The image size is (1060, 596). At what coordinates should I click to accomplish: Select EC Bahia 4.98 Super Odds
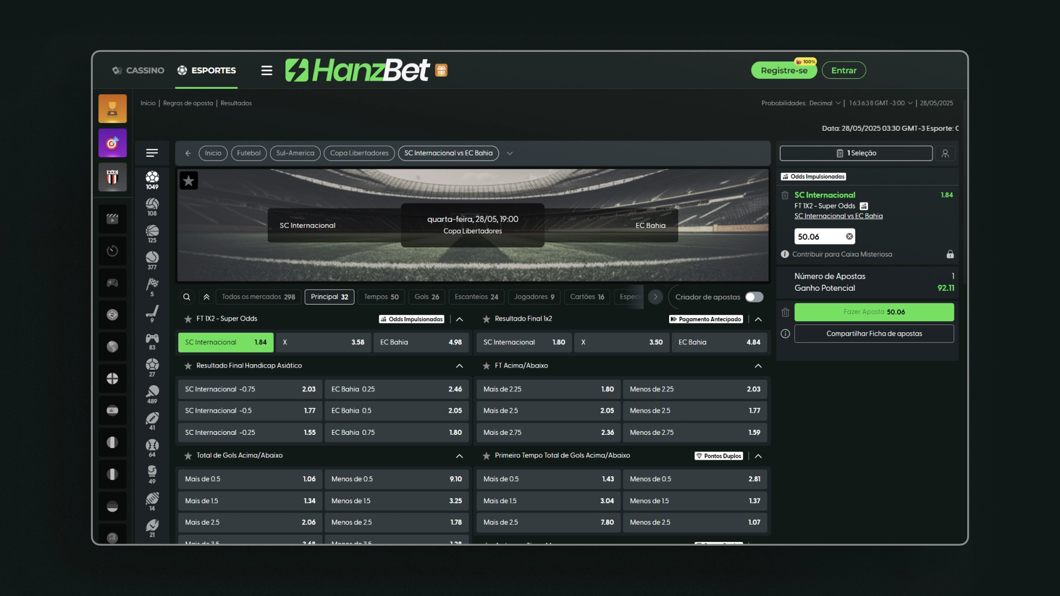point(421,342)
